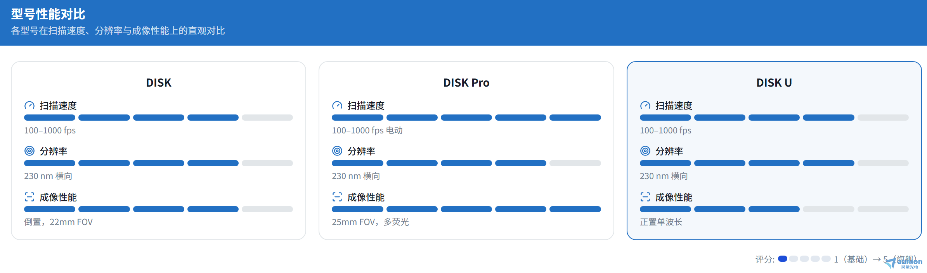Click the DISK Pro scan speed gauge icon
This screenshot has width=927, height=273.
pyautogui.click(x=337, y=106)
